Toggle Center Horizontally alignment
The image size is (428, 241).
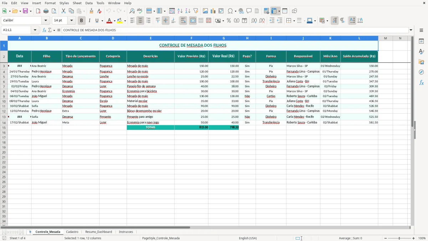pos(140,21)
